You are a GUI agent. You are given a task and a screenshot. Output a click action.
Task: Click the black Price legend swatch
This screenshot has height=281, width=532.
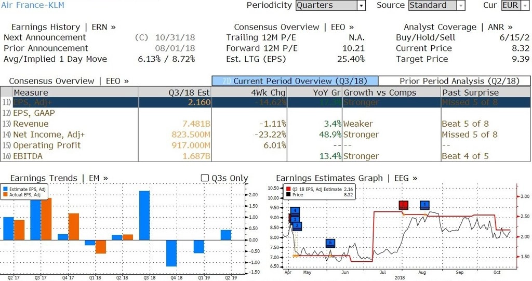(288, 195)
